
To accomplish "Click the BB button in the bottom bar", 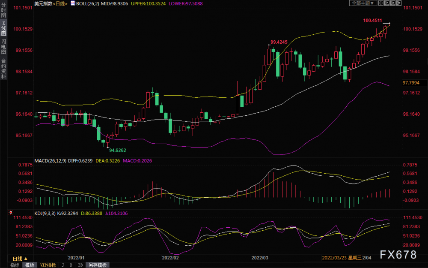I will pos(80,265).
